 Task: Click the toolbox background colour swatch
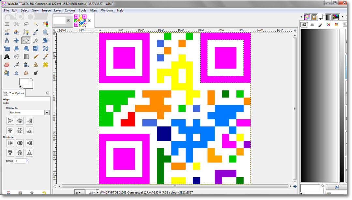30,86
